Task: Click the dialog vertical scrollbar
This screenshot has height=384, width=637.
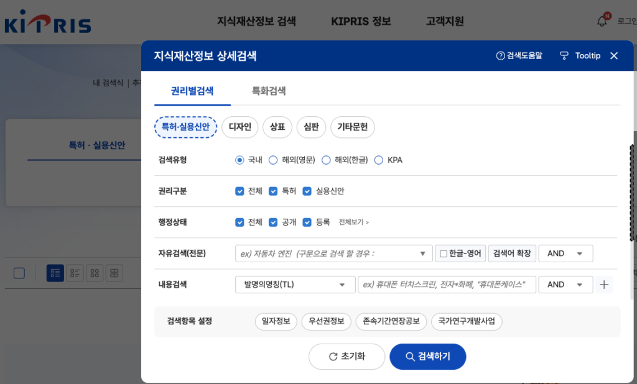Action: click(x=632, y=193)
